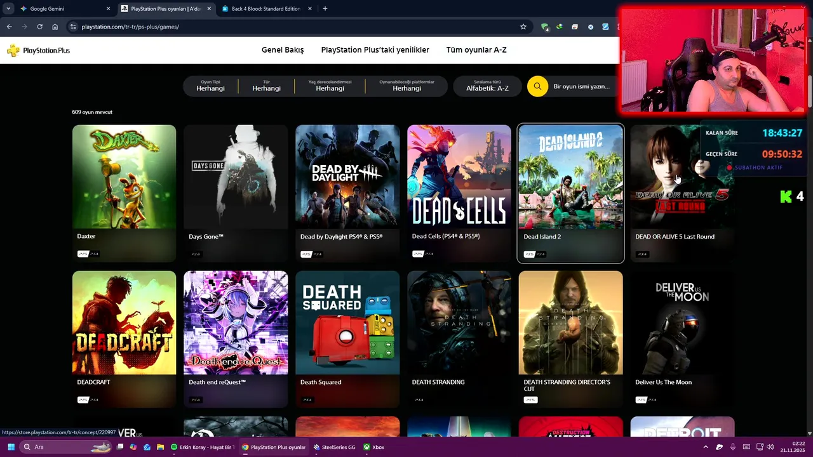Viewport: 813px width, 457px height.
Task: Click the browser address bar URL
Action: pos(130,27)
